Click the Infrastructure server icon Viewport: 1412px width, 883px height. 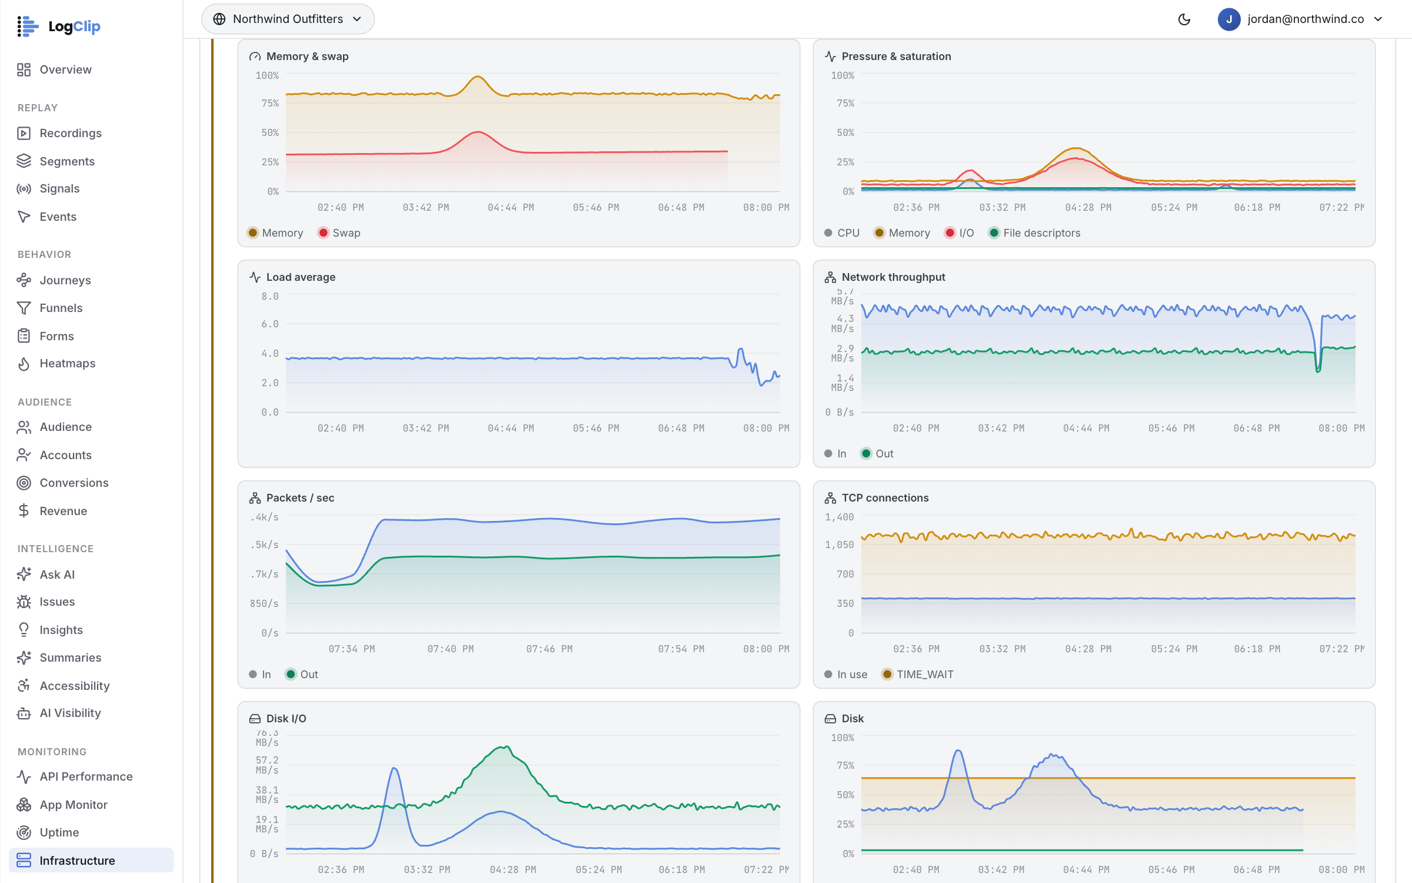tap(24, 861)
